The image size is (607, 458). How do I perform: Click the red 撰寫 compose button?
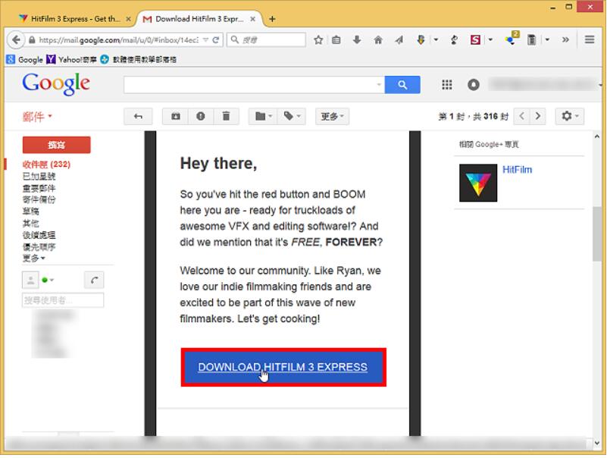pos(56,145)
